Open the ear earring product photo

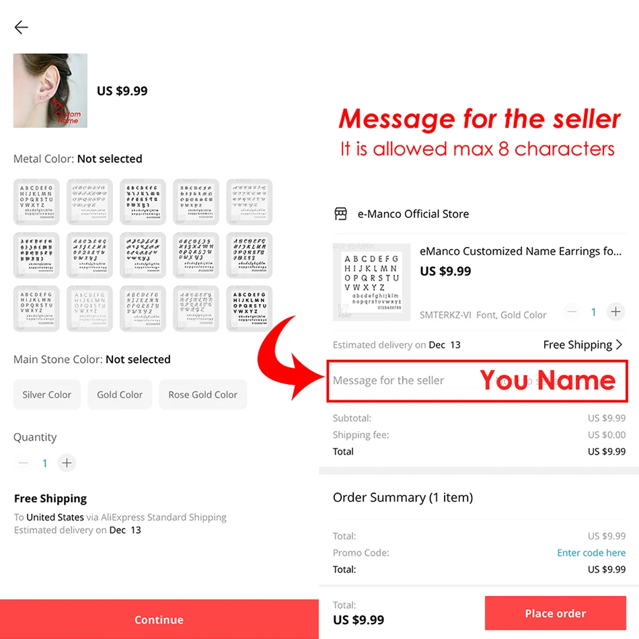pyautogui.click(x=50, y=91)
